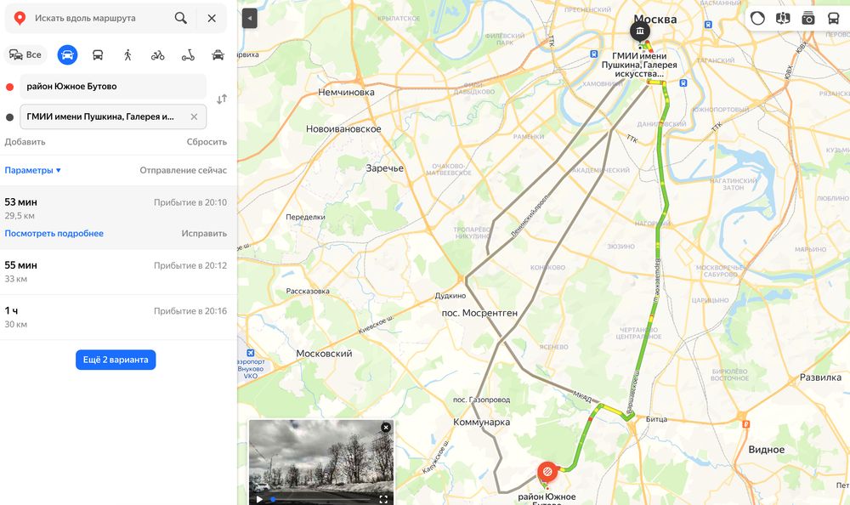Toggle the moving transport bus layer
The height and width of the screenshot is (505, 850).
click(834, 19)
